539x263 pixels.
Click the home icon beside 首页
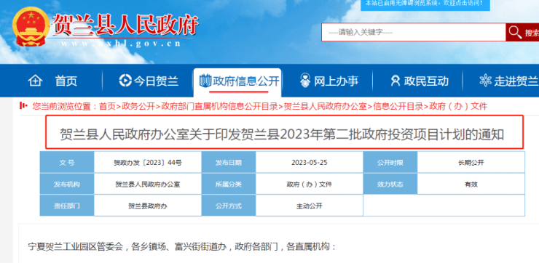tap(35, 81)
